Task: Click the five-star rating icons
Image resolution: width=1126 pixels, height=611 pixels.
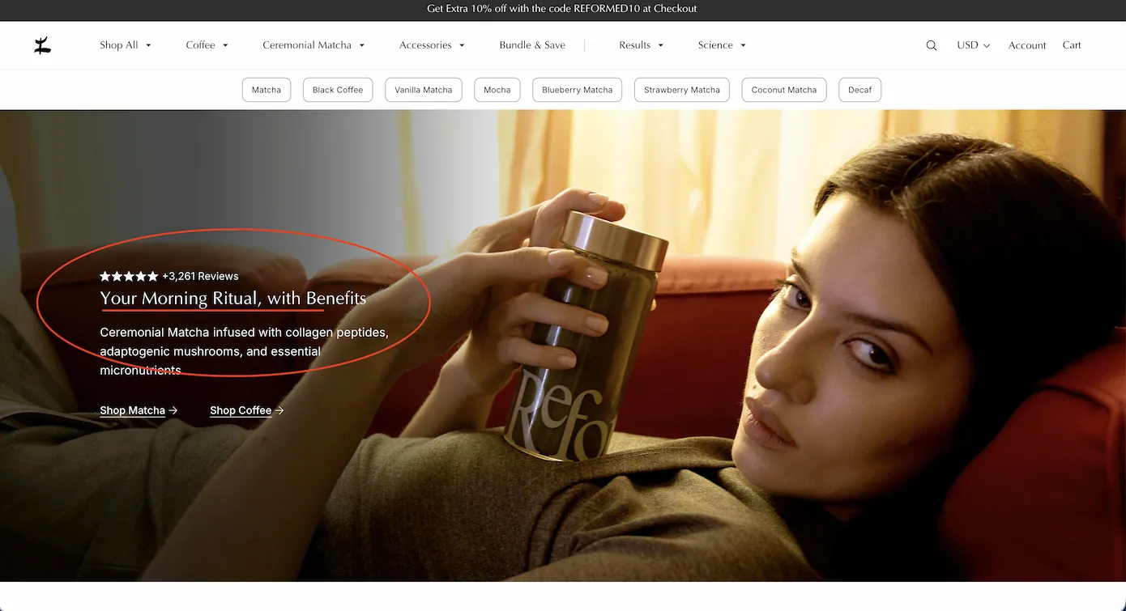Action: point(129,276)
